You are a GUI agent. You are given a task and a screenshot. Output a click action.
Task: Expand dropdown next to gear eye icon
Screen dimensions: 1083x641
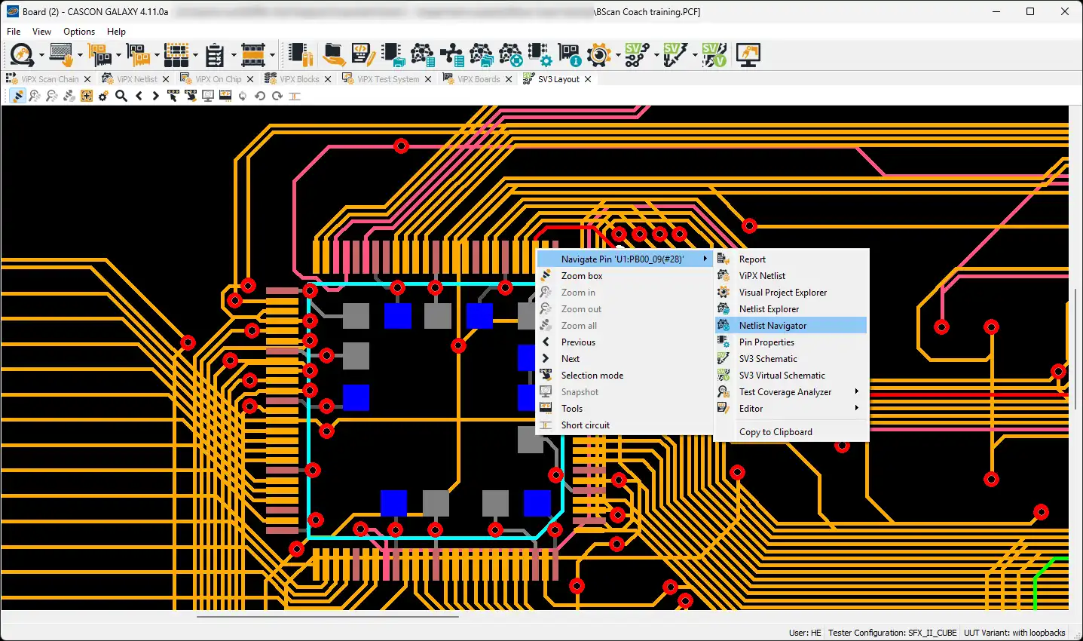point(618,55)
